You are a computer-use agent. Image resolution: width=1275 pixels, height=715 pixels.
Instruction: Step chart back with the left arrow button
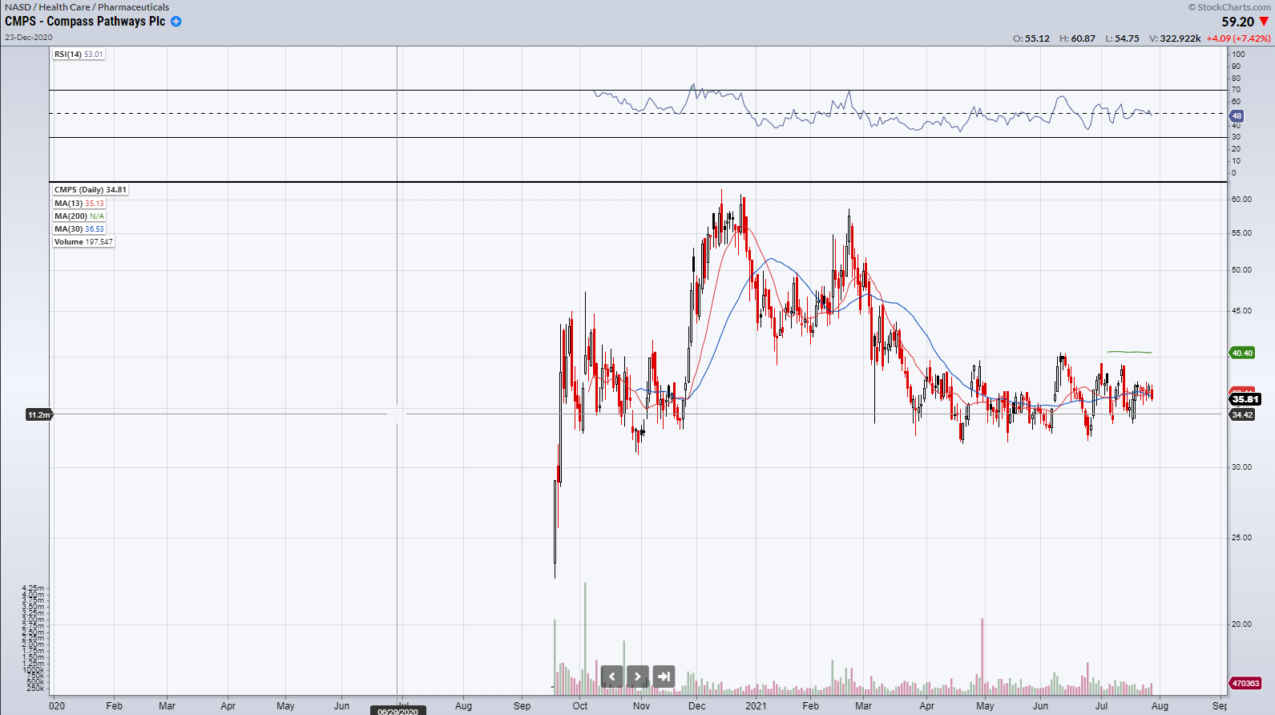pyautogui.click(x=611, y=677)
